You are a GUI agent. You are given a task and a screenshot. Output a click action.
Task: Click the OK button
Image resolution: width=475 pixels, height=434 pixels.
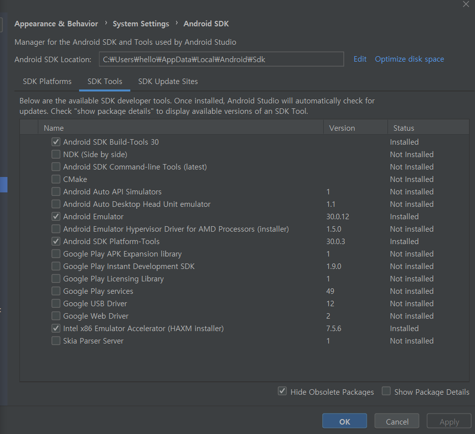coord(344,421)
